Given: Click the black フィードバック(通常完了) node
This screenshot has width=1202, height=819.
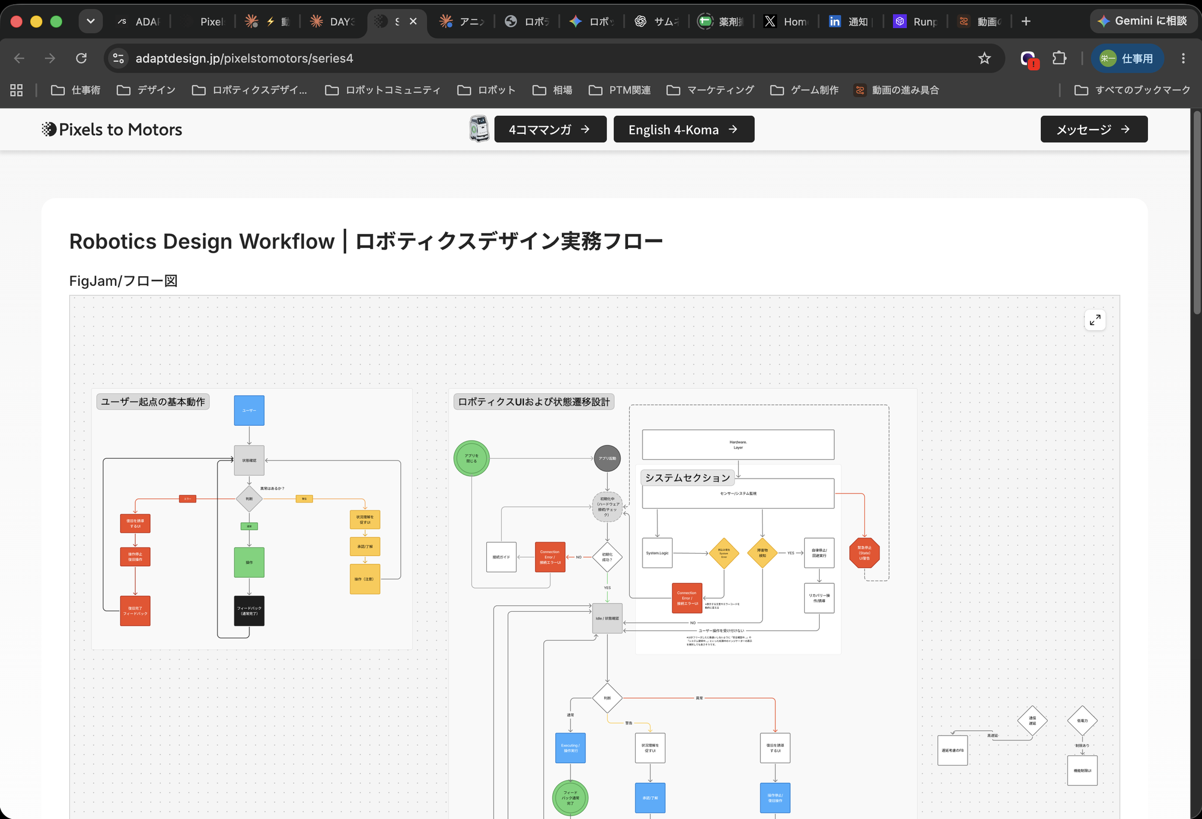Looking at the screenshot, I should 249,611.
